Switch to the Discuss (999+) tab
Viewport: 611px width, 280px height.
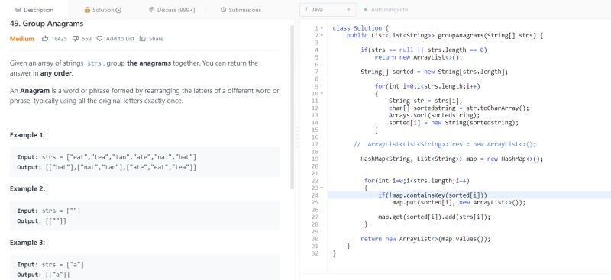pyautogui.click(x=172, y=10)
